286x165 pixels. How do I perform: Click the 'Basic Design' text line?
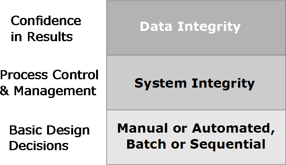click(49, 131)
